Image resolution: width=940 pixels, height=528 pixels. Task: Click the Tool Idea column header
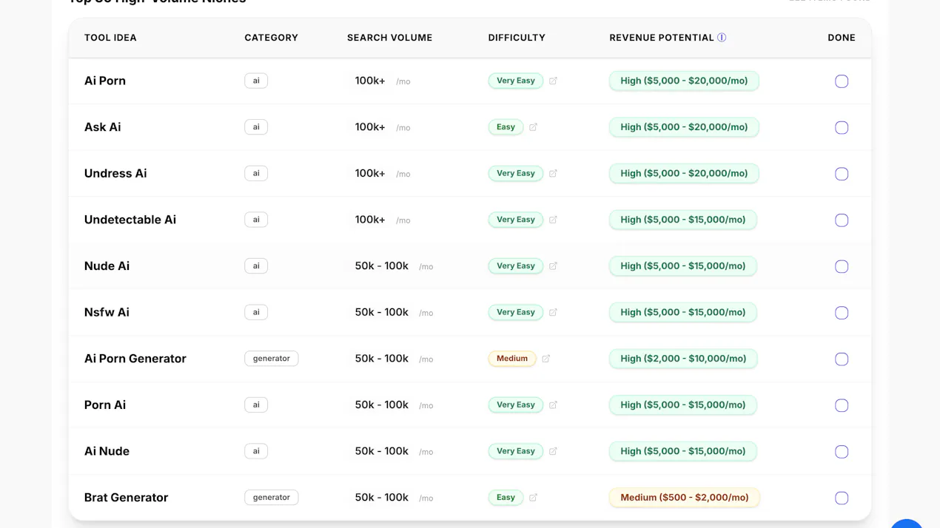coord(110,38)
